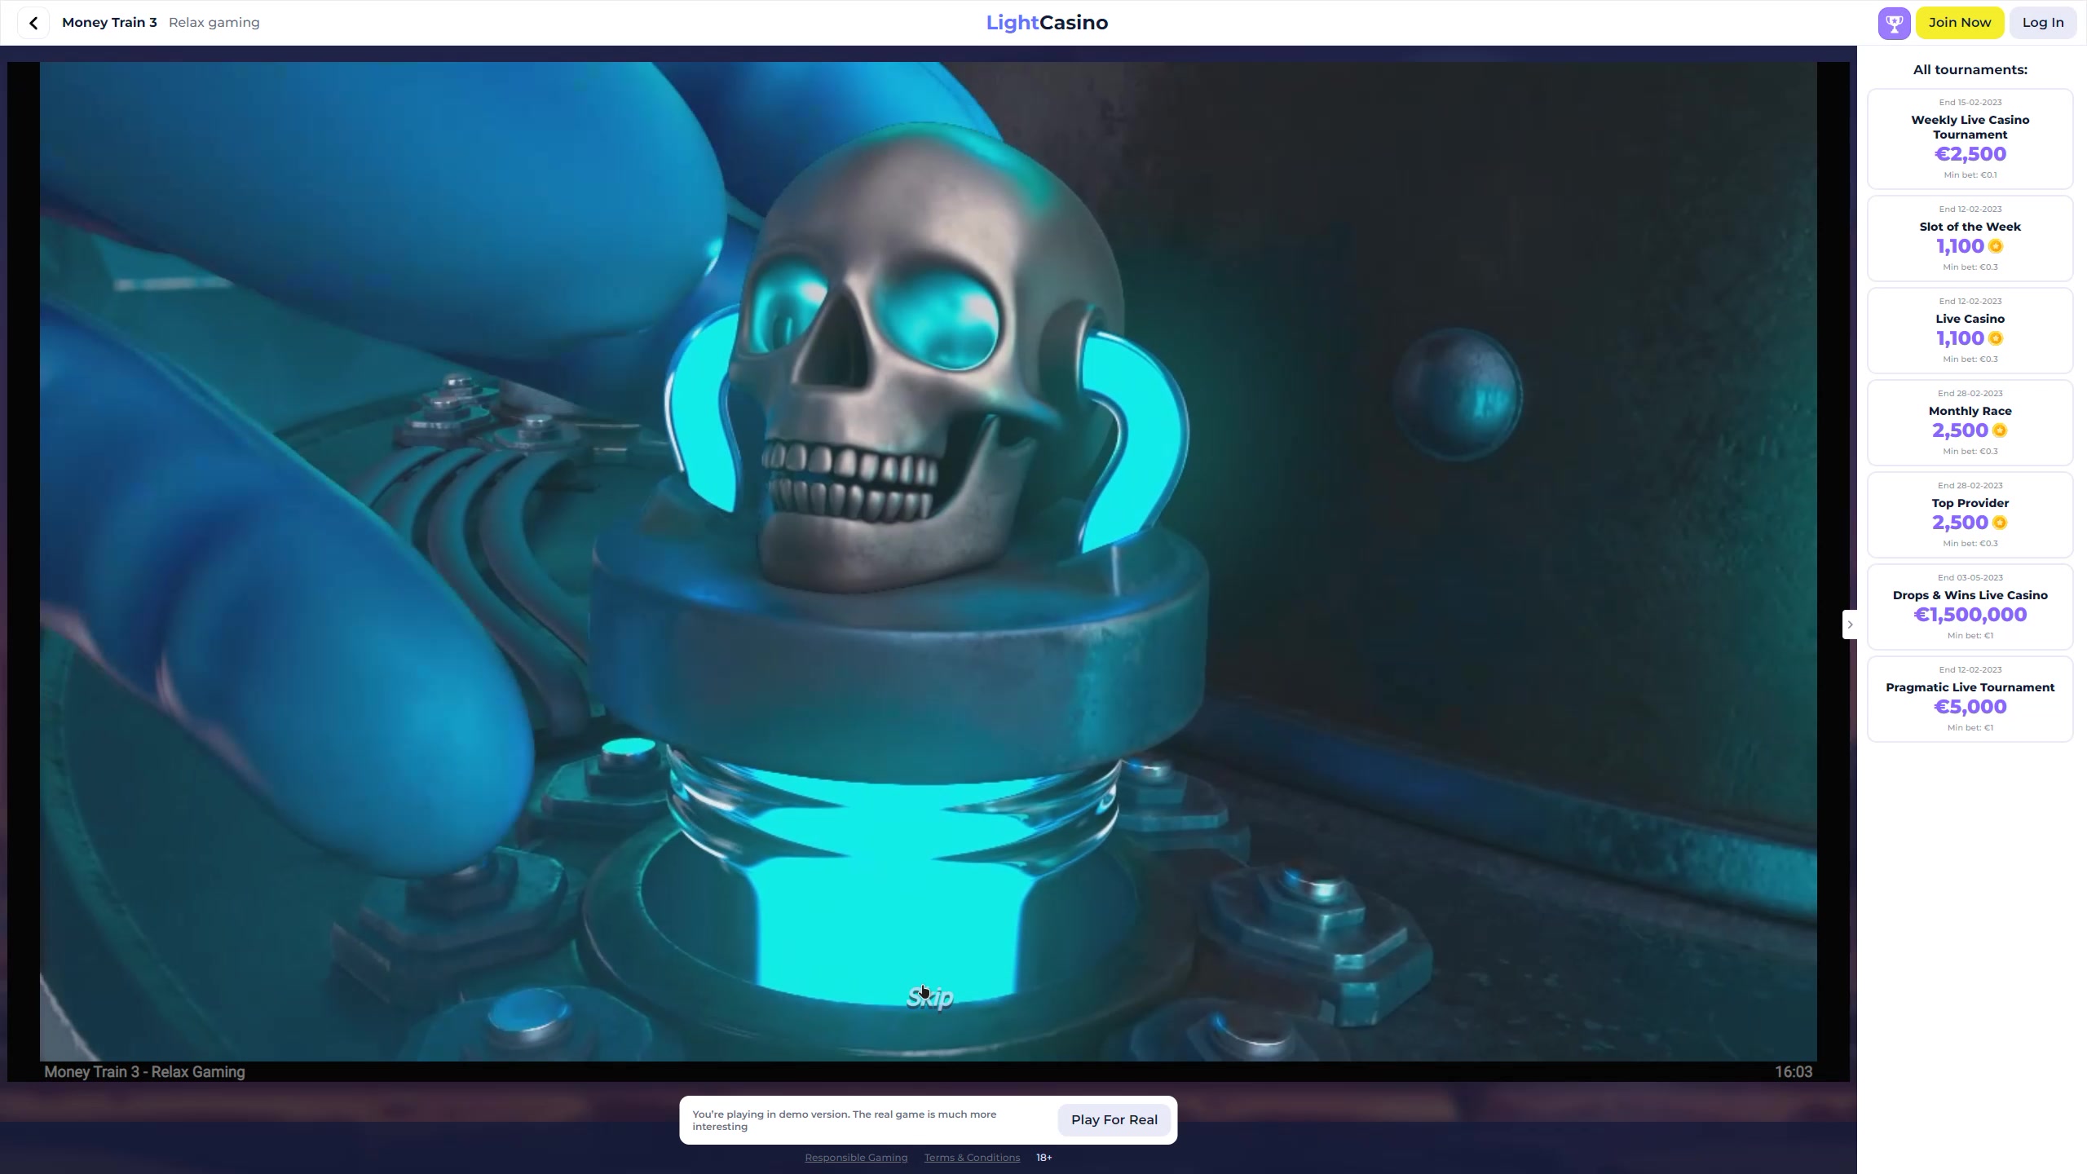Open the Terms & Conditions link
The image size is (2087, 1174).
tap(972, 1158)
